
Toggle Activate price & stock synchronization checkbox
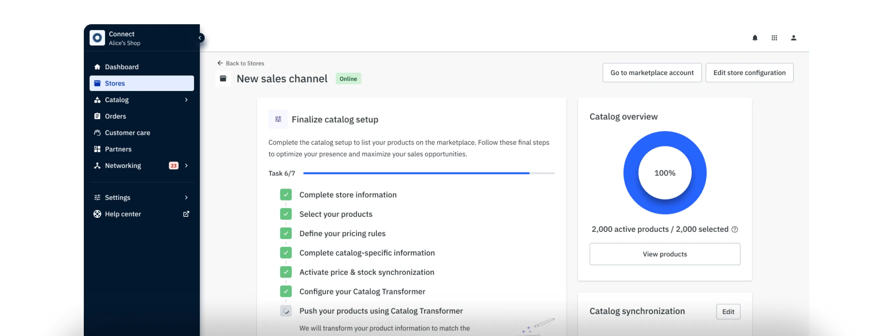coord(286,272)
